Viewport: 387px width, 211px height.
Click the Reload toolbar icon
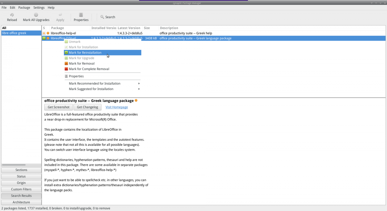(12, 15)
